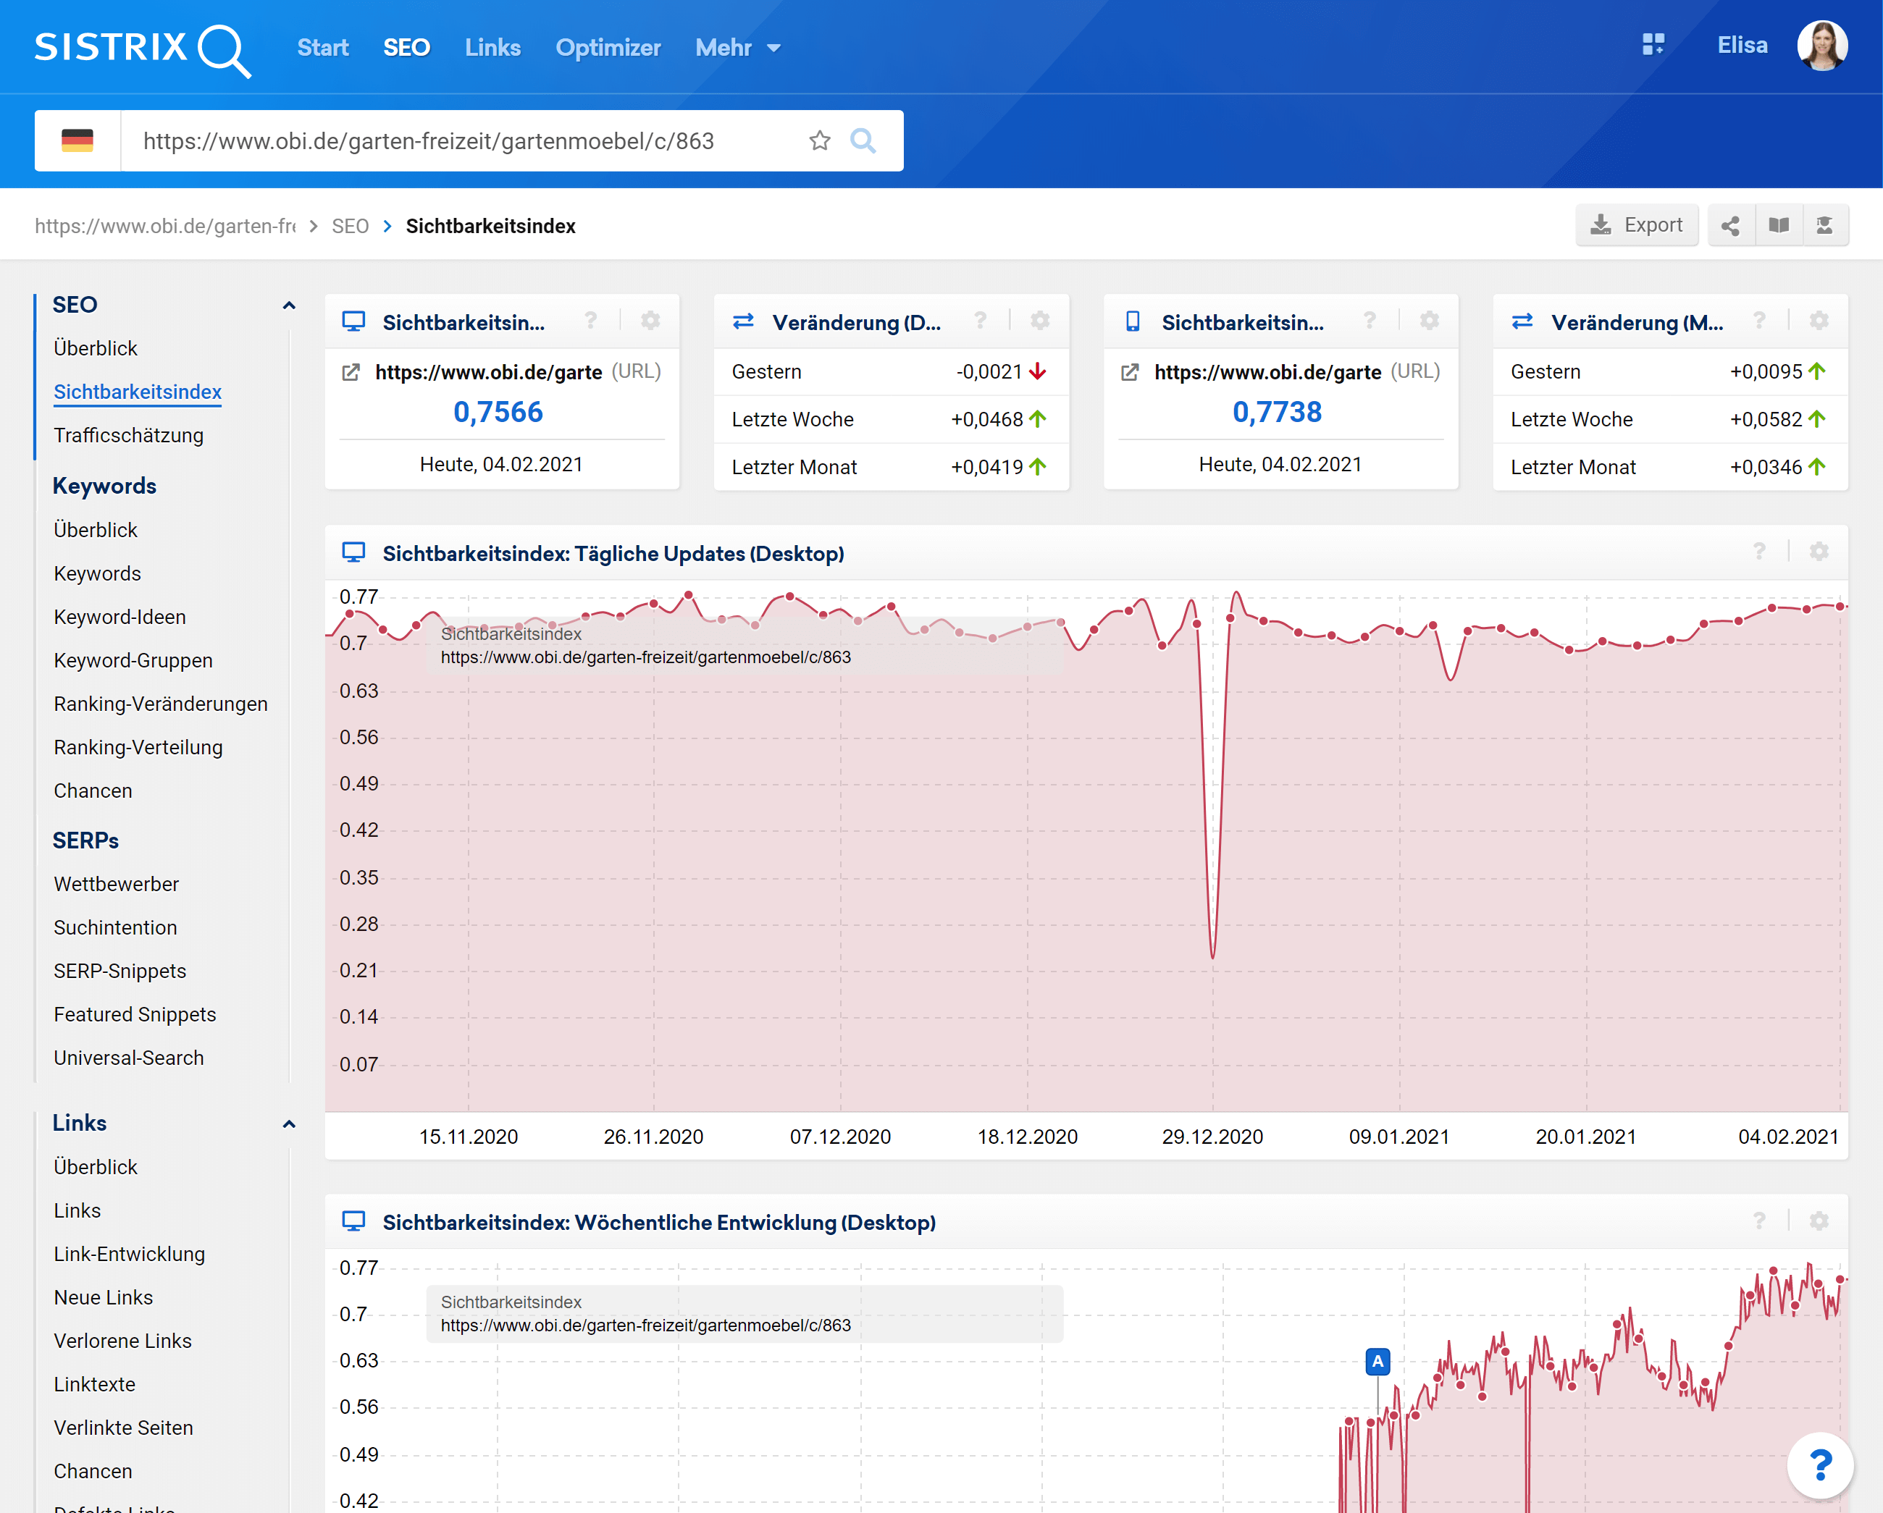
Task: Click the floating help question mark bubble
Action: click(x=1819, y=1464)
